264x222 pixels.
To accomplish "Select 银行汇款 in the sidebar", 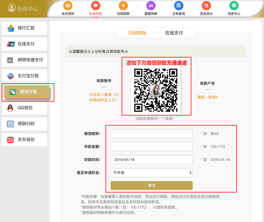I will point(24,28).
